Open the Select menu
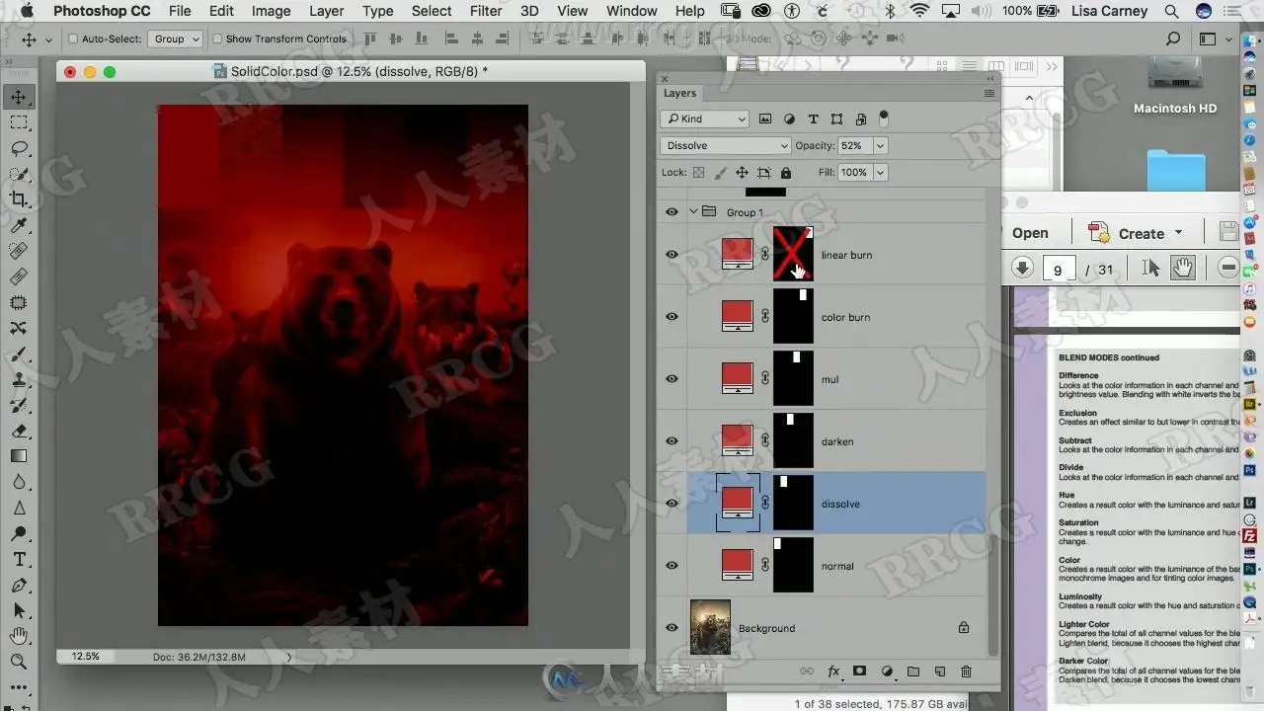Viewport: 1264px width, 711px height. click(432, 11)
